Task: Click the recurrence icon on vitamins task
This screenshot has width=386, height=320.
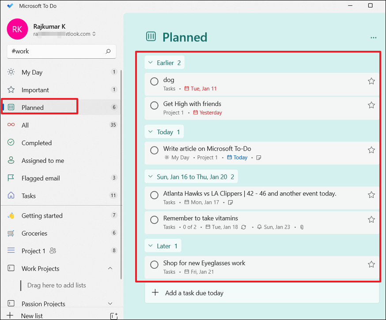Action: tap(243, 227)
